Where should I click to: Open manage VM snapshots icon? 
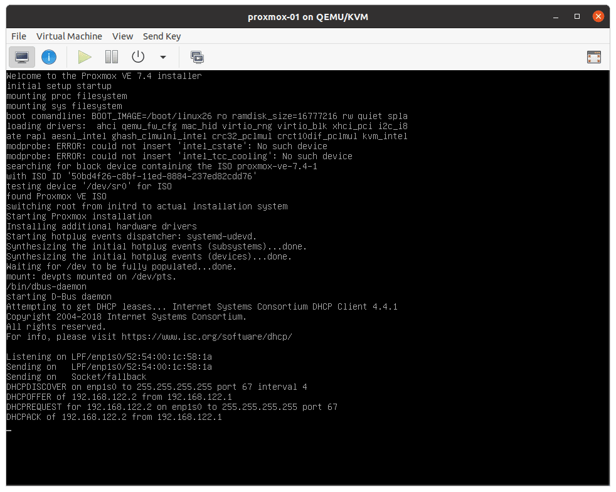[x=197, y=57]
